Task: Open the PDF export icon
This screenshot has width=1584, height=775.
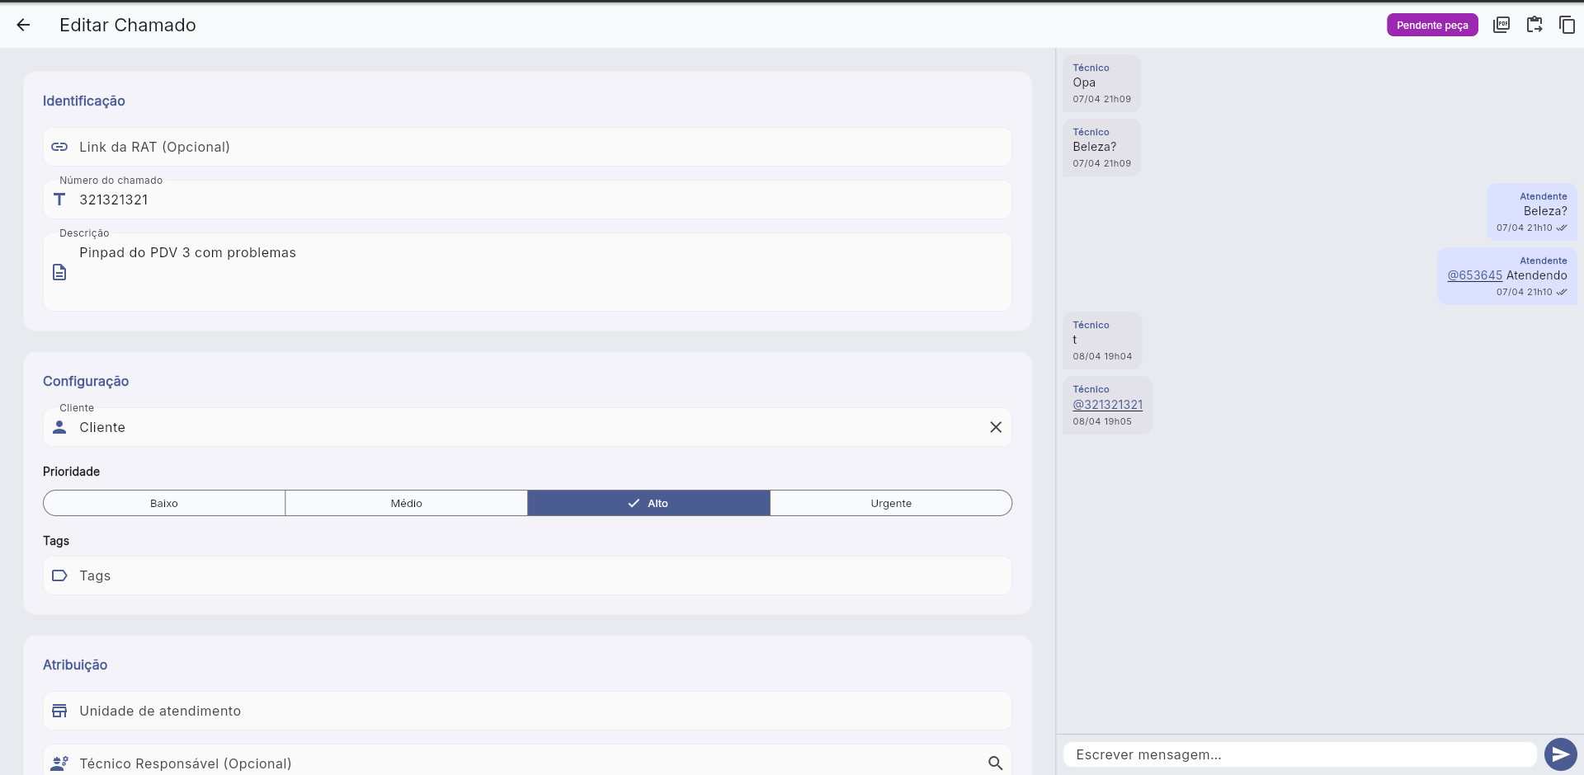Action: click(x=1501, y=25)
